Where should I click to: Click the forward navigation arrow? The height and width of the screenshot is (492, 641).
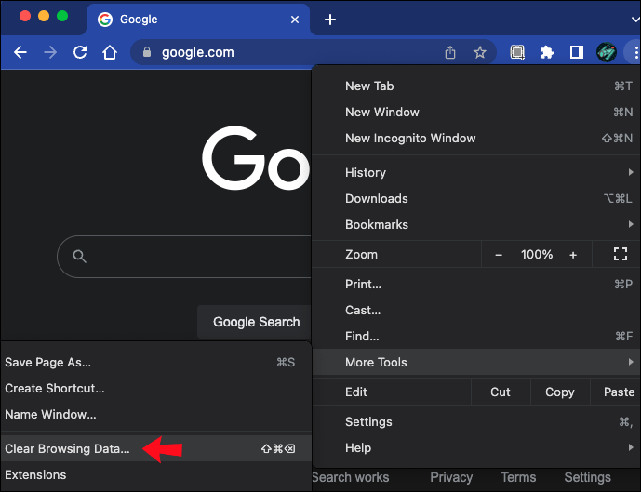[50, 52]
